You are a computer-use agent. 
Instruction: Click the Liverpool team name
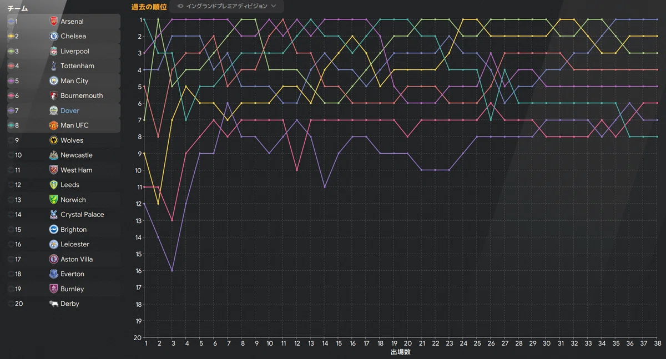[75, 51]
